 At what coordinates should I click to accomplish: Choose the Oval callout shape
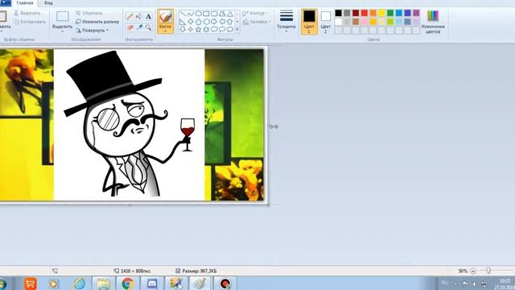[x=222, y=29]
